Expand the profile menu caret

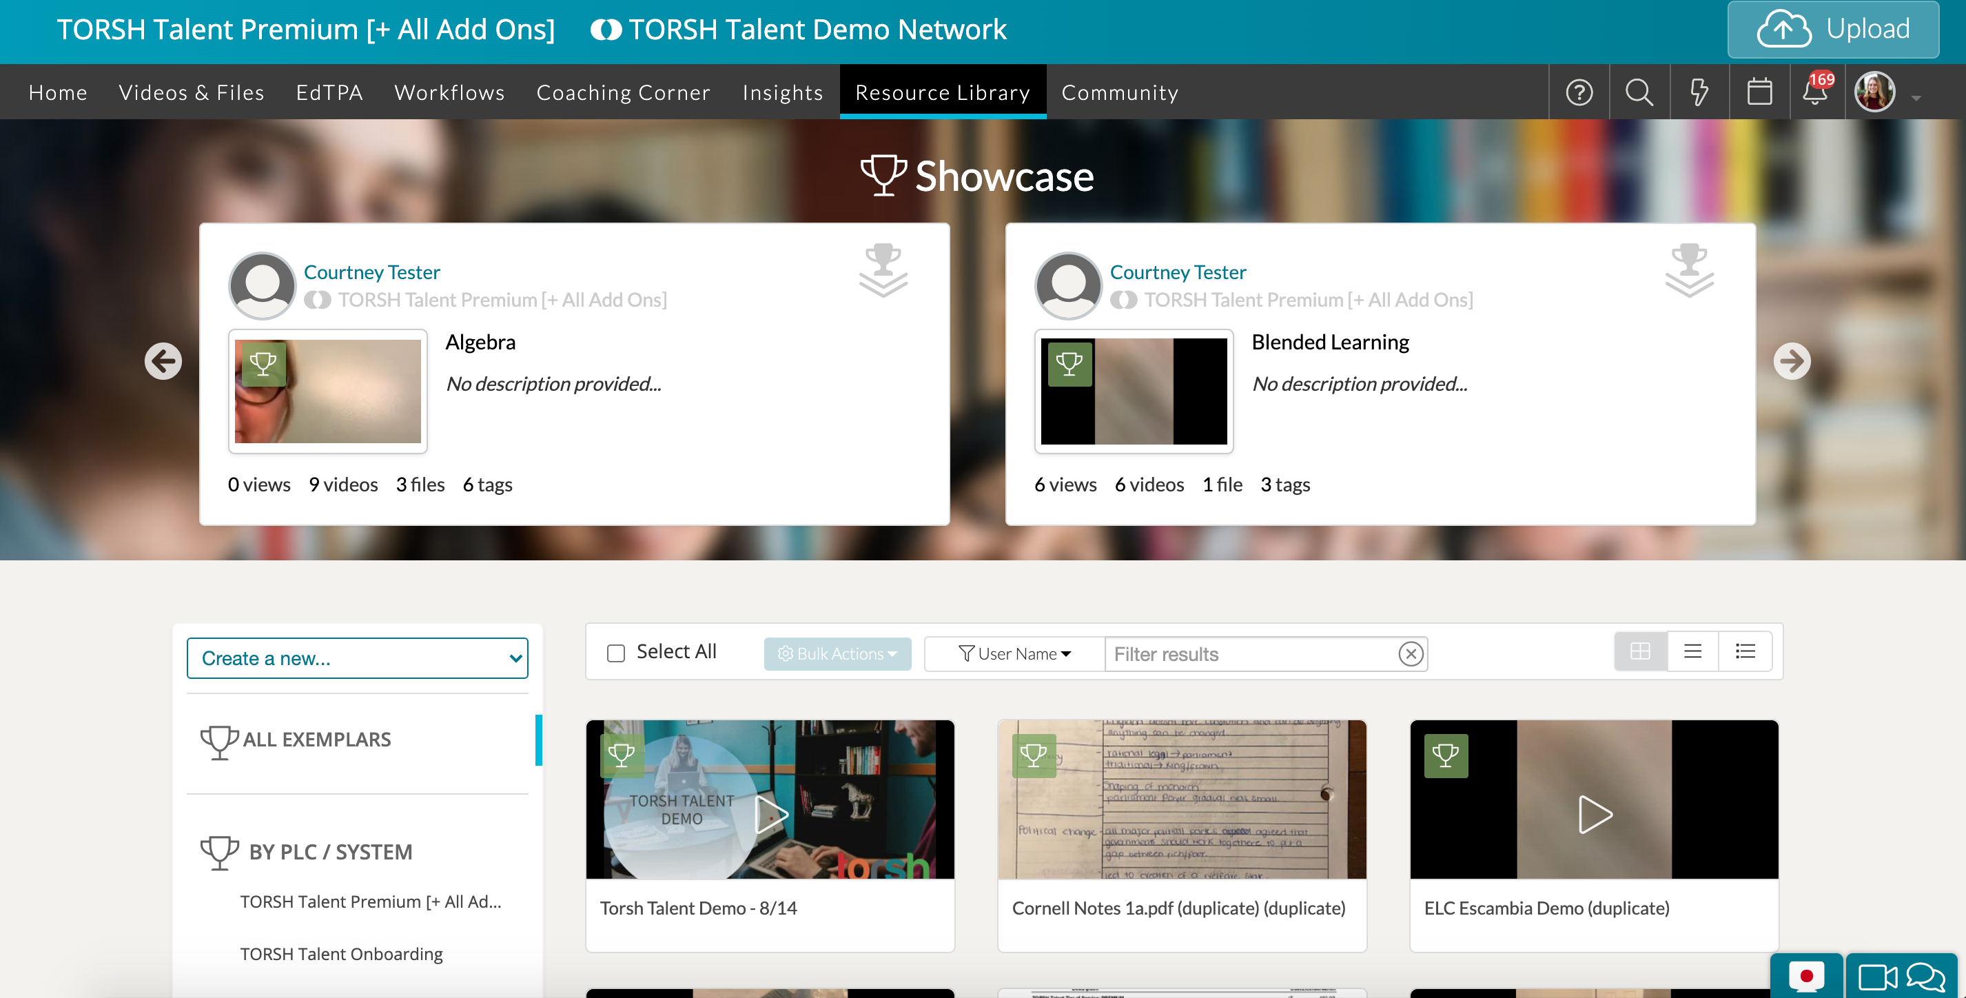(x=1916, y=98)
